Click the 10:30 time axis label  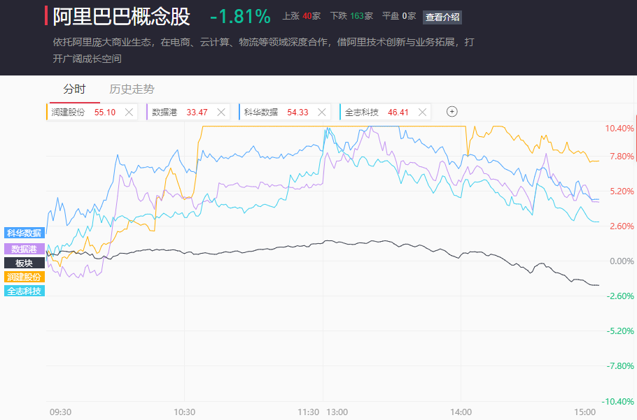(x=184, y=412)
